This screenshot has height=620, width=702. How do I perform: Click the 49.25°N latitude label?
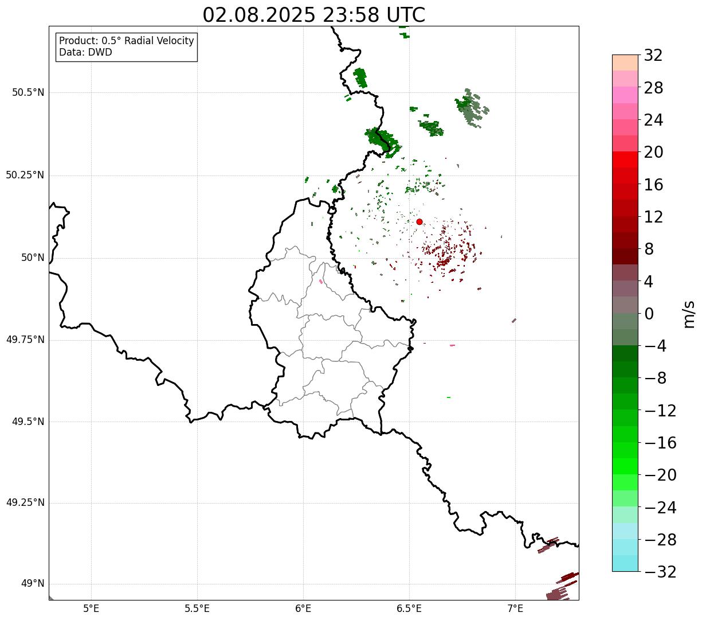click(x=25, y=502)
